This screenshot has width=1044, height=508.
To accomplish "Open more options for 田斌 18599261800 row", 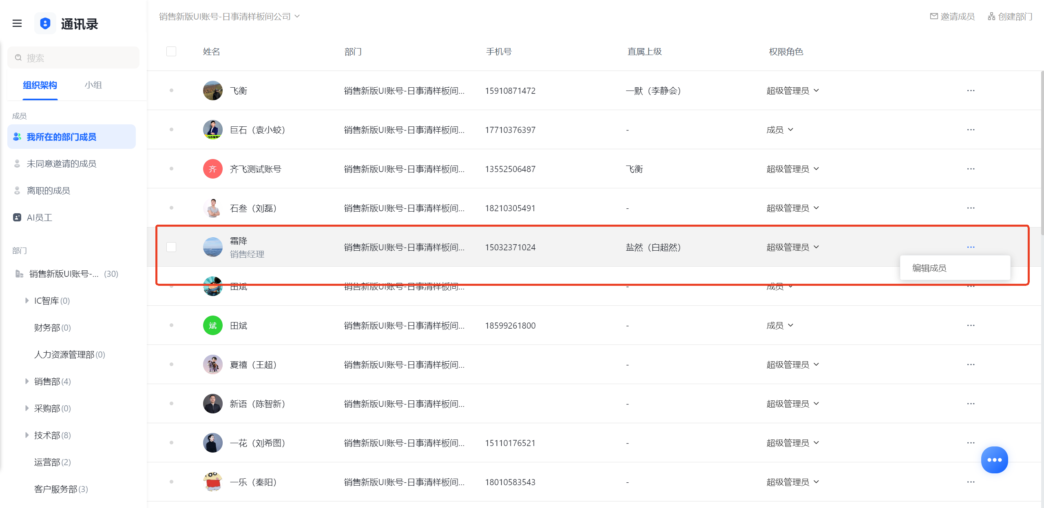I will click(971, 325).
